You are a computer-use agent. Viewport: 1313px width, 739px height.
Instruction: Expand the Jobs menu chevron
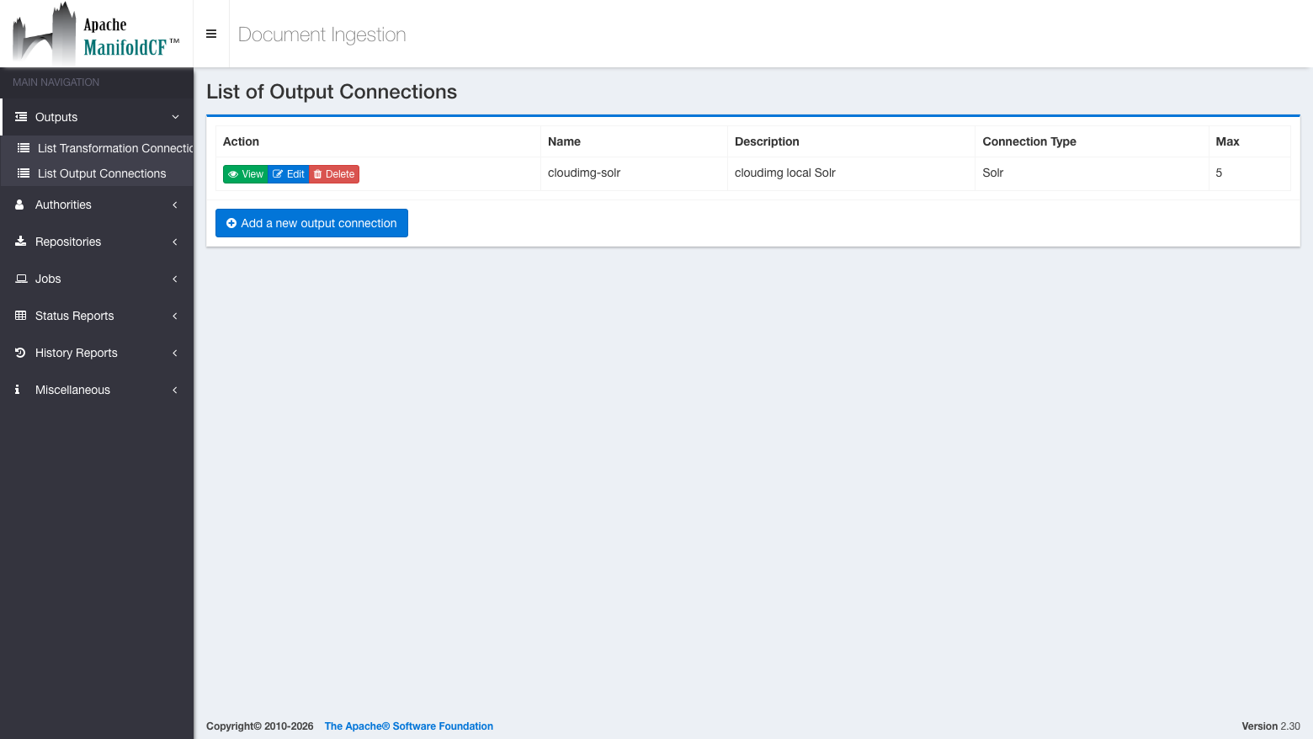point(175,279)
